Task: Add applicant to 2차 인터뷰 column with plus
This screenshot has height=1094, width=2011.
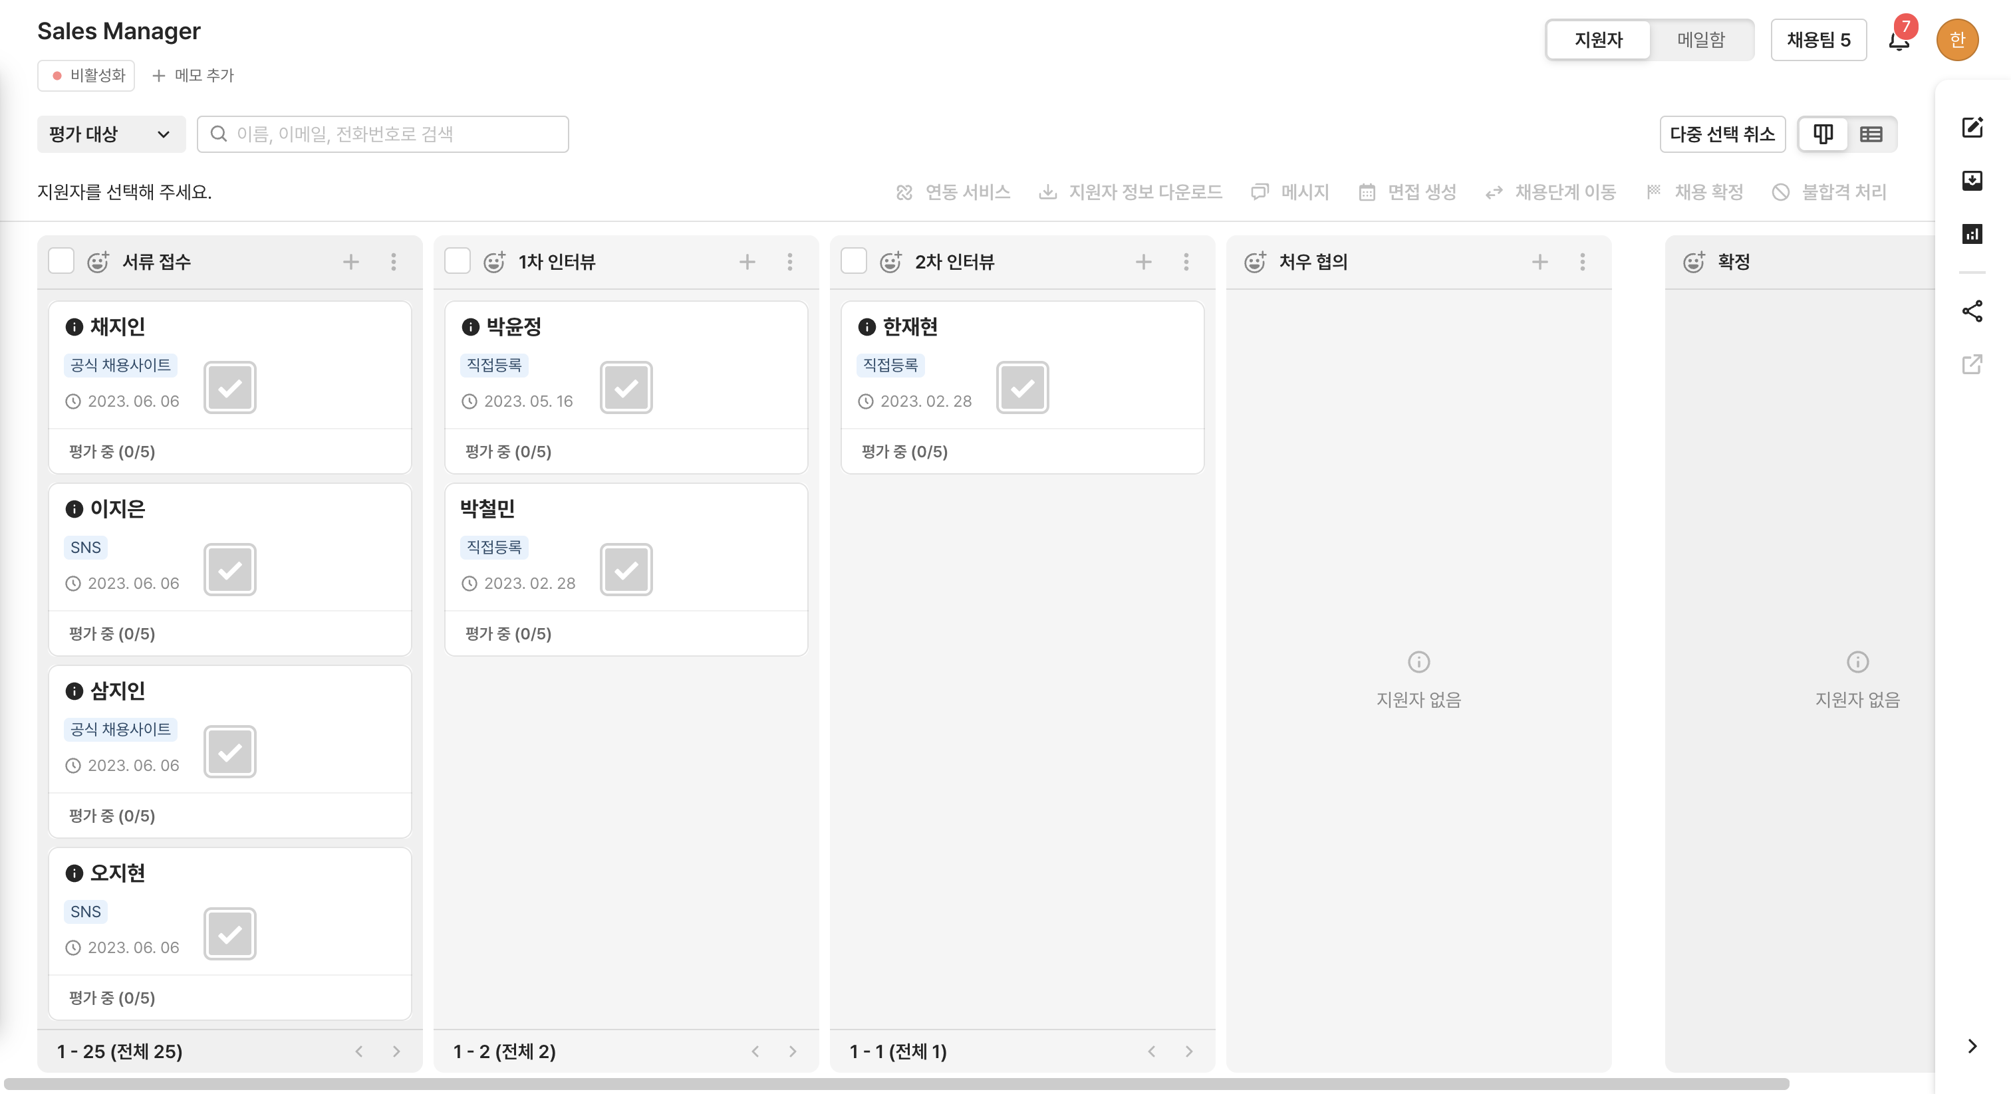Action: coord(1144,261)
